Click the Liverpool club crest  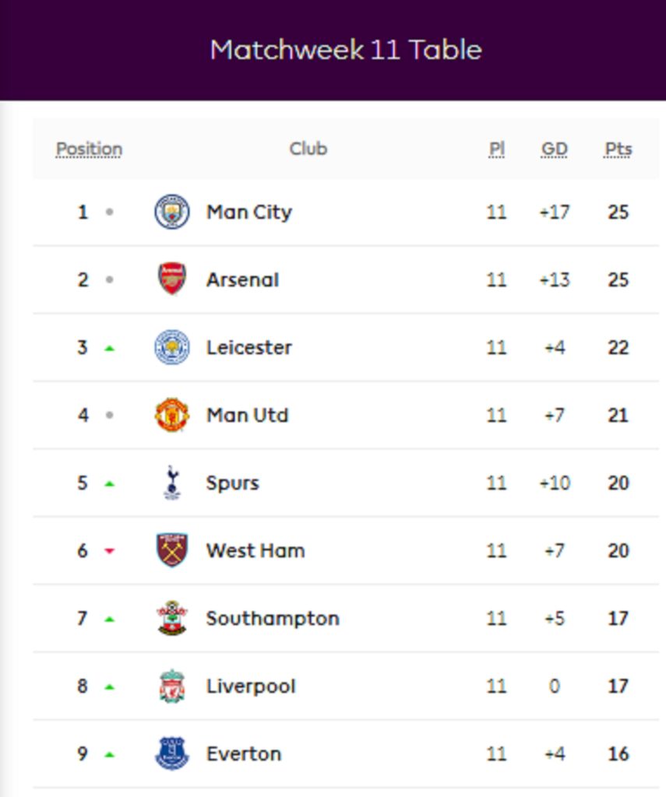(x=172, y=686)
